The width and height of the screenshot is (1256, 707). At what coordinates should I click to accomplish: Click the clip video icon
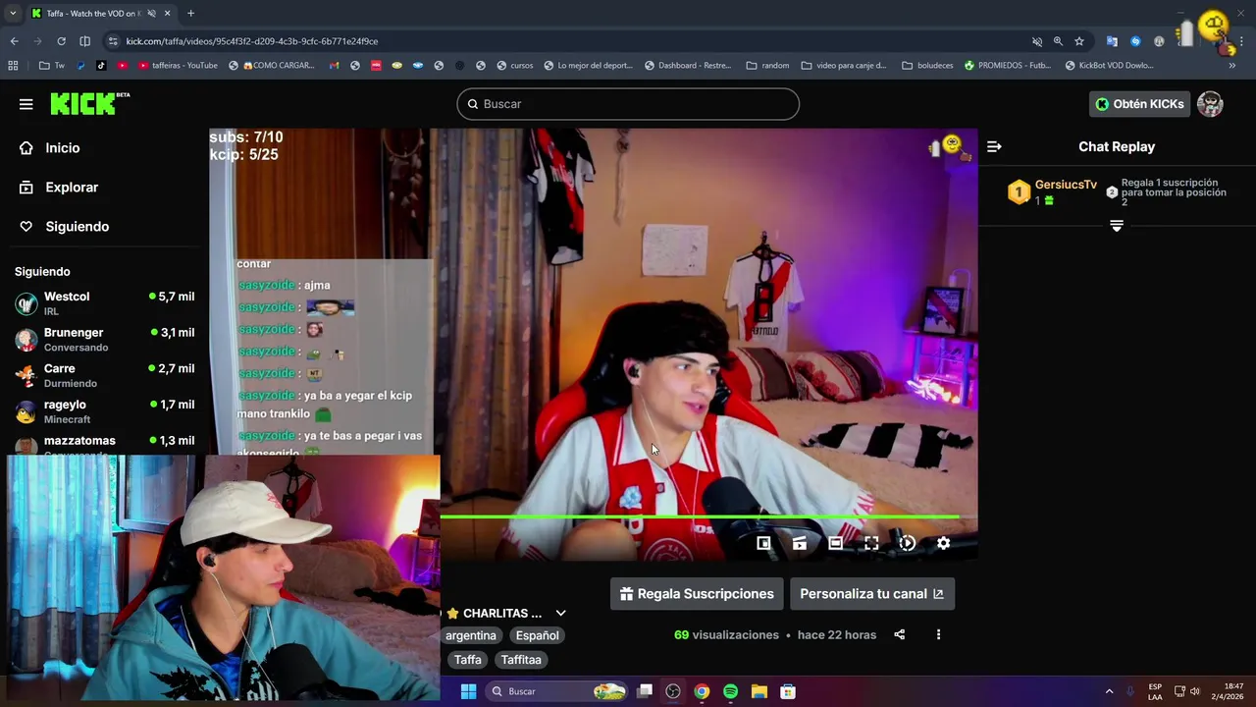[800, 543]
